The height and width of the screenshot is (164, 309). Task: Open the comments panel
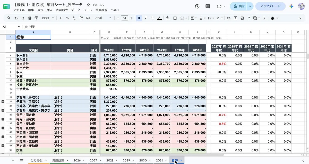tap(208, 6)
